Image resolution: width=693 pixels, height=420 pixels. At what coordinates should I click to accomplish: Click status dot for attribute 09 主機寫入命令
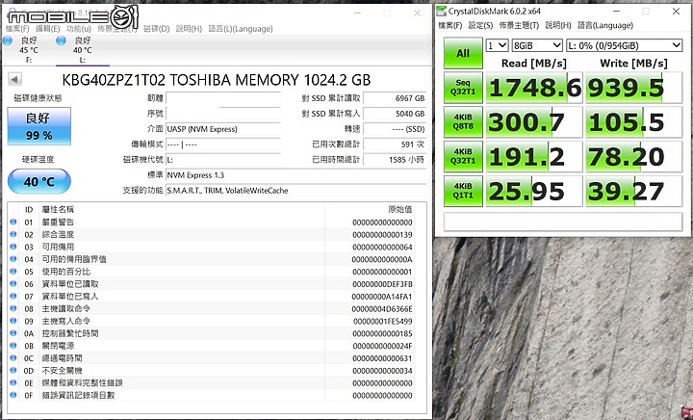click(x=13, y=321)
